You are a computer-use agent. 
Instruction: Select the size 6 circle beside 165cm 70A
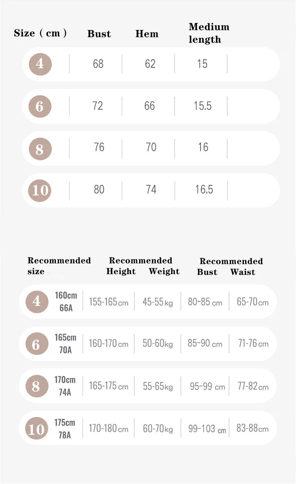point(37,344)
